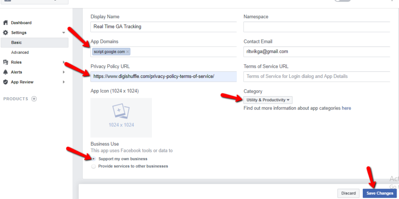Upload an image via App Icon placeholder
The image size is (399, 199).
click(121, 118)
